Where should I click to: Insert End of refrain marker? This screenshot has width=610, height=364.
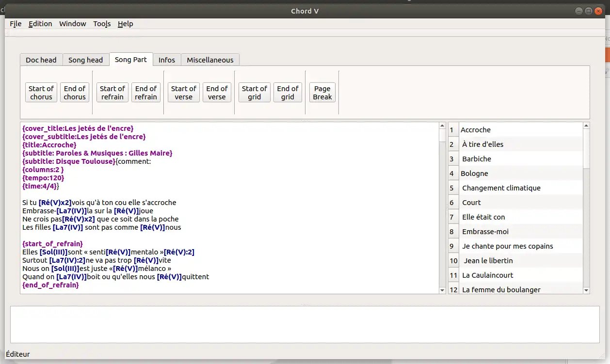(x=146, y=93)
